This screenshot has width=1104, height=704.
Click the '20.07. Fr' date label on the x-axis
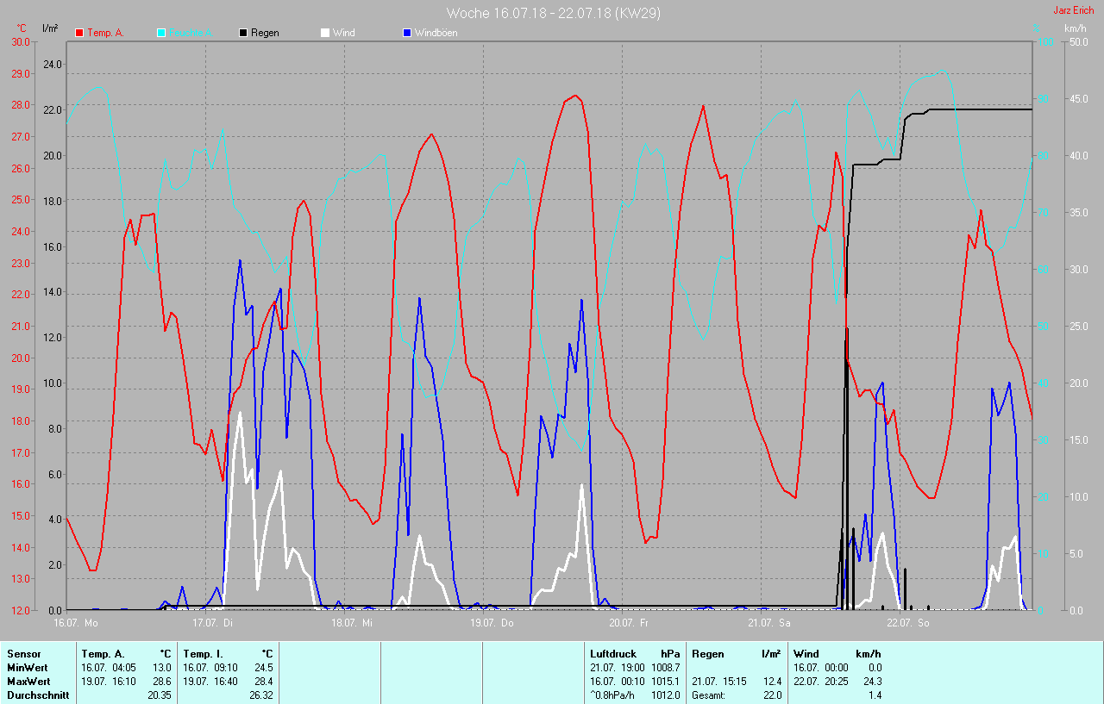click(x=629, y=622)
